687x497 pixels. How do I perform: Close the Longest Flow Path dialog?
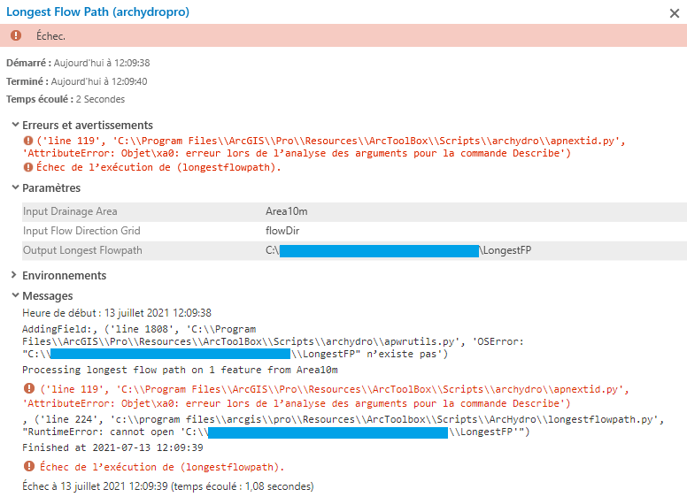click(675, 13)
